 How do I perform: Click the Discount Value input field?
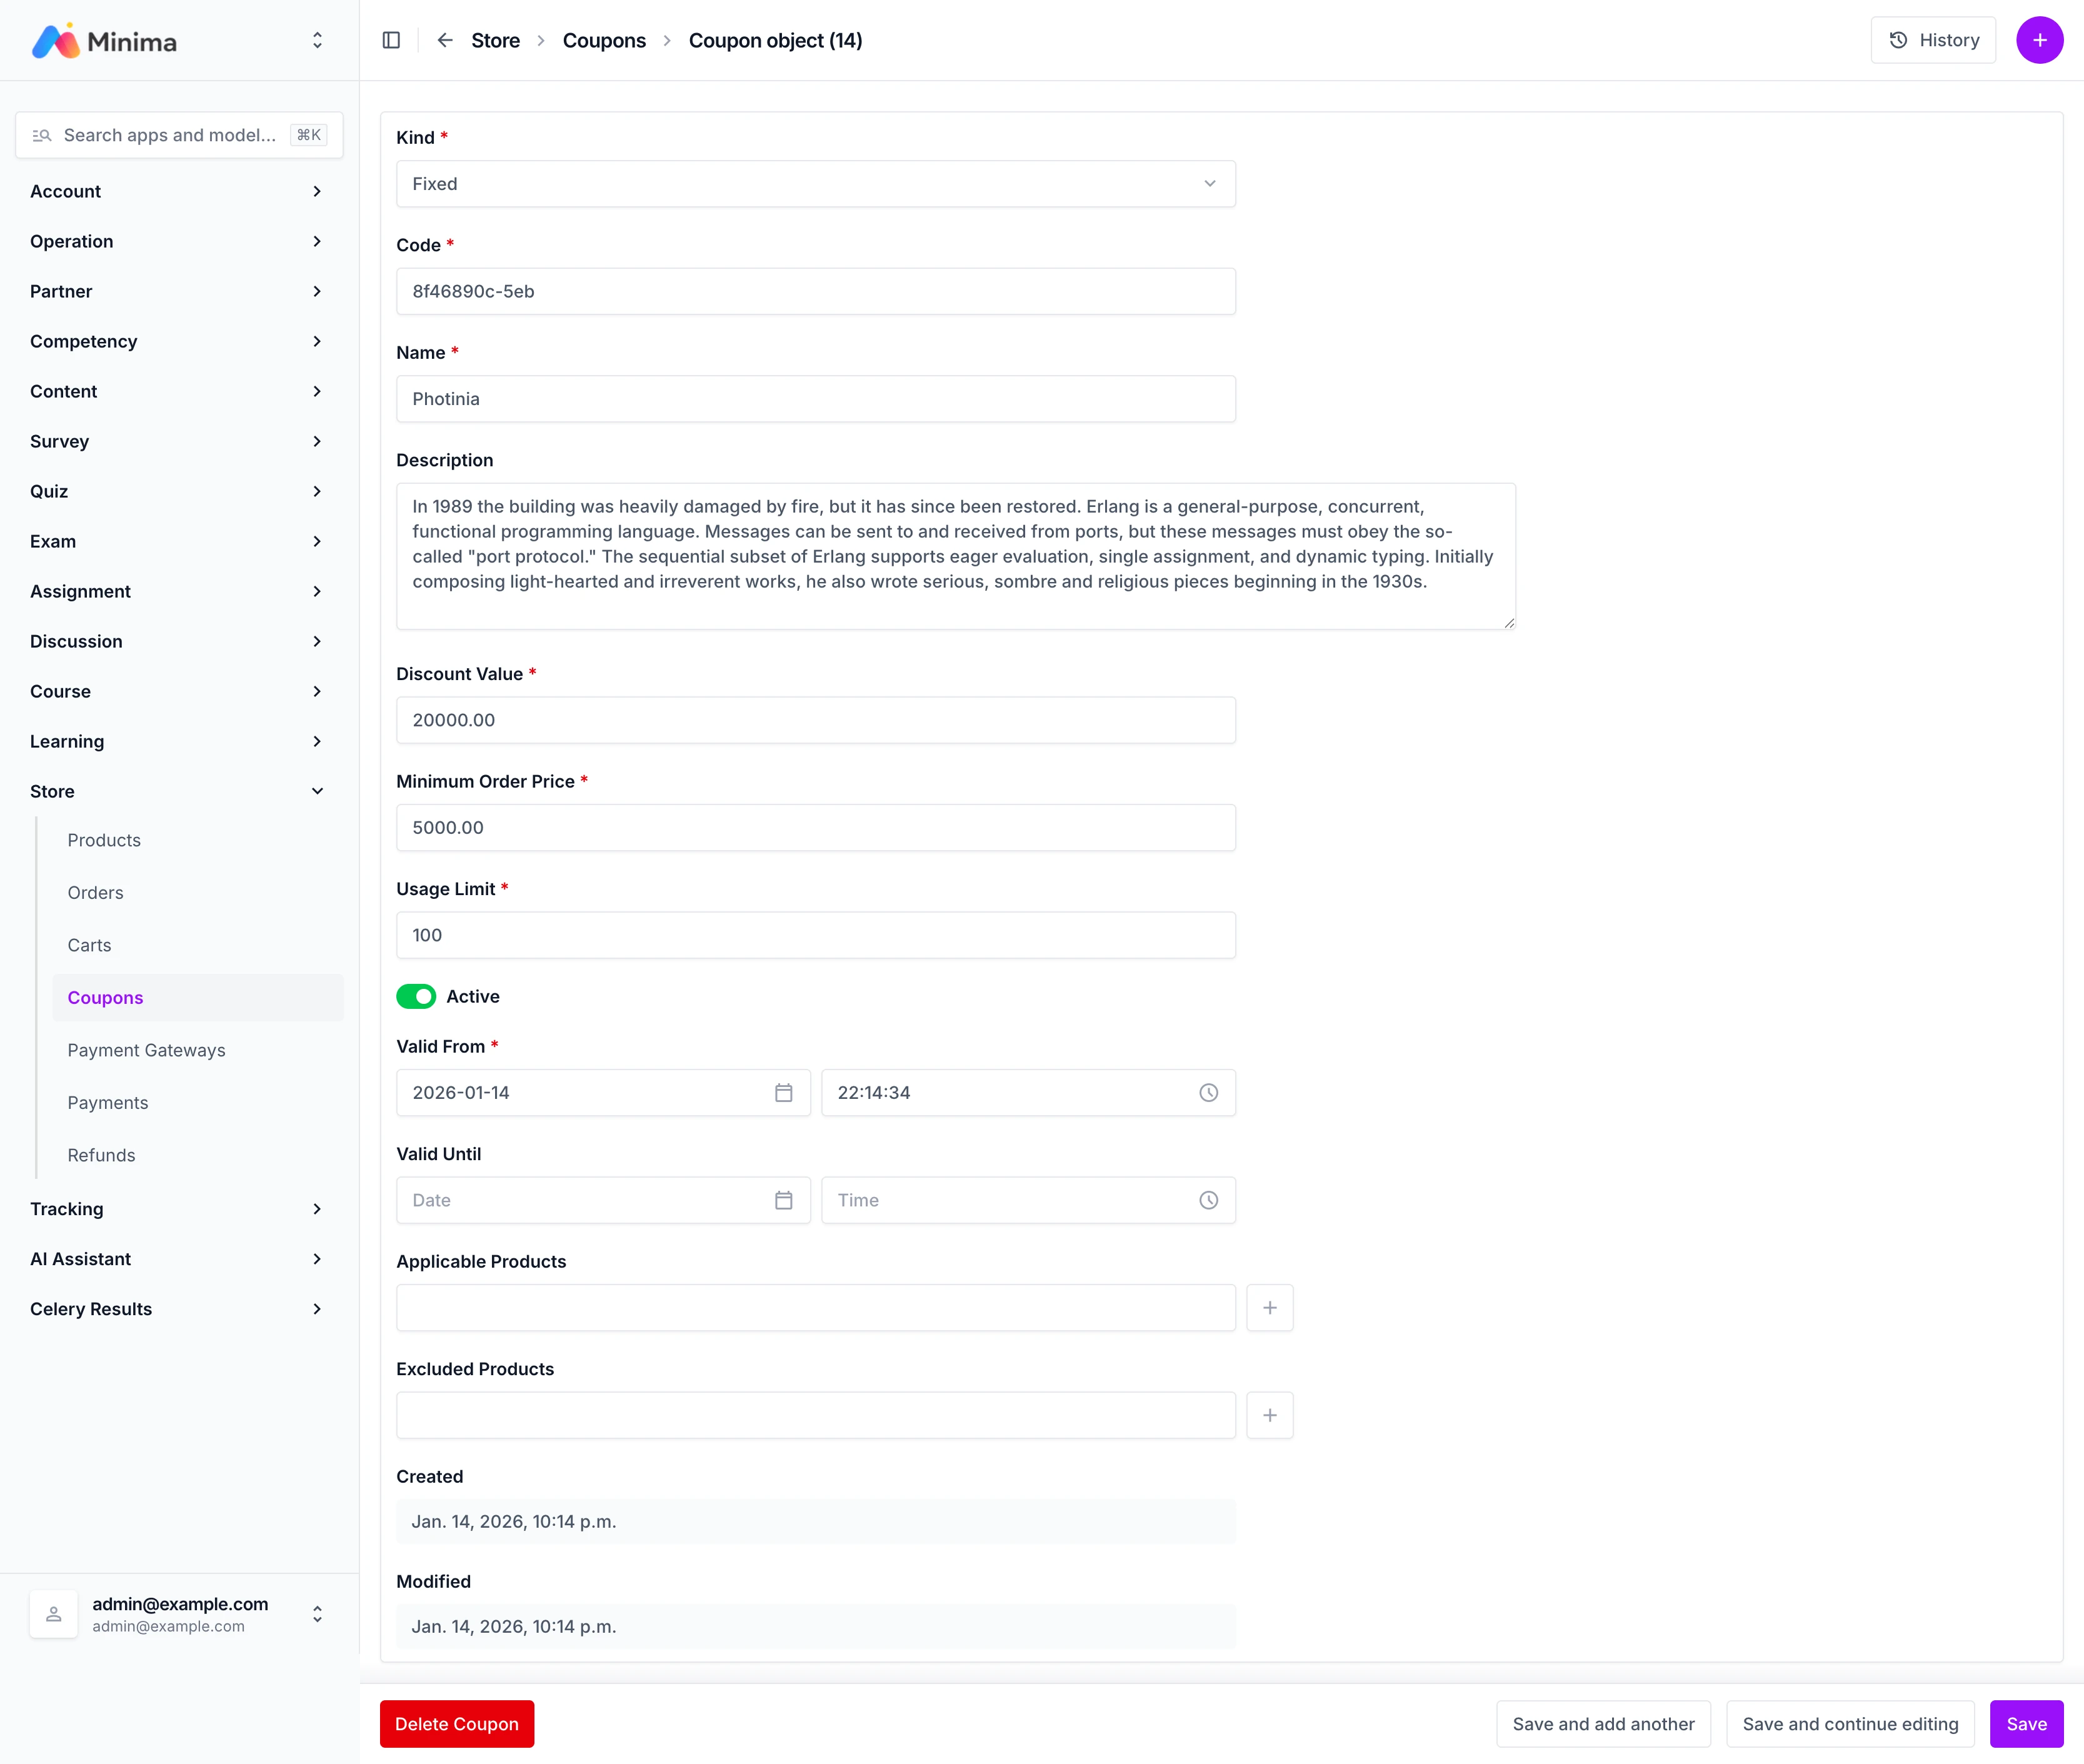[x=815, y=720]
